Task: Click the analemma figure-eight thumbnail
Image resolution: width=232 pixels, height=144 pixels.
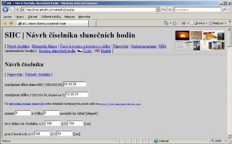Action: pos(205,45)
